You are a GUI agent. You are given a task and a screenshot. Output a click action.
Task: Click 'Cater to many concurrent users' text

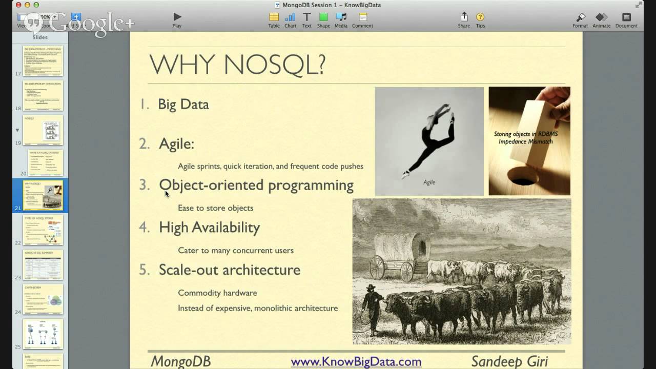tap(236, 251)
